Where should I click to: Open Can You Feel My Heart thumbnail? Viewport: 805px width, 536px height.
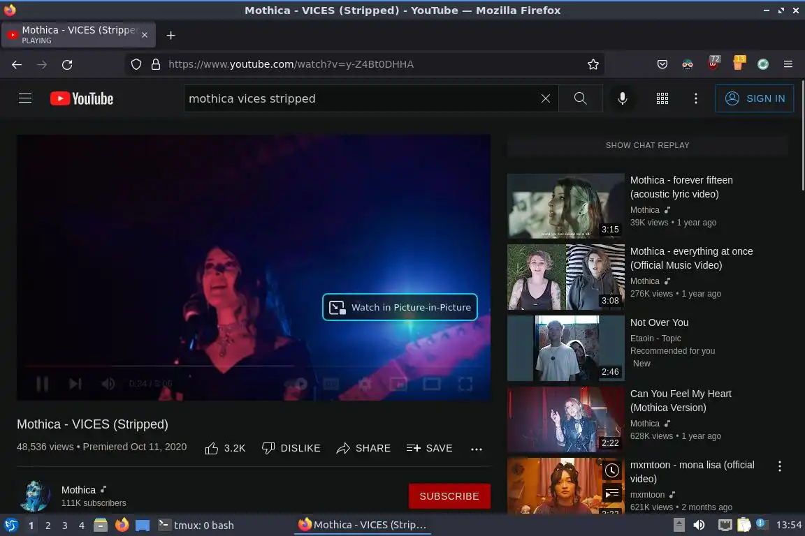566,419
